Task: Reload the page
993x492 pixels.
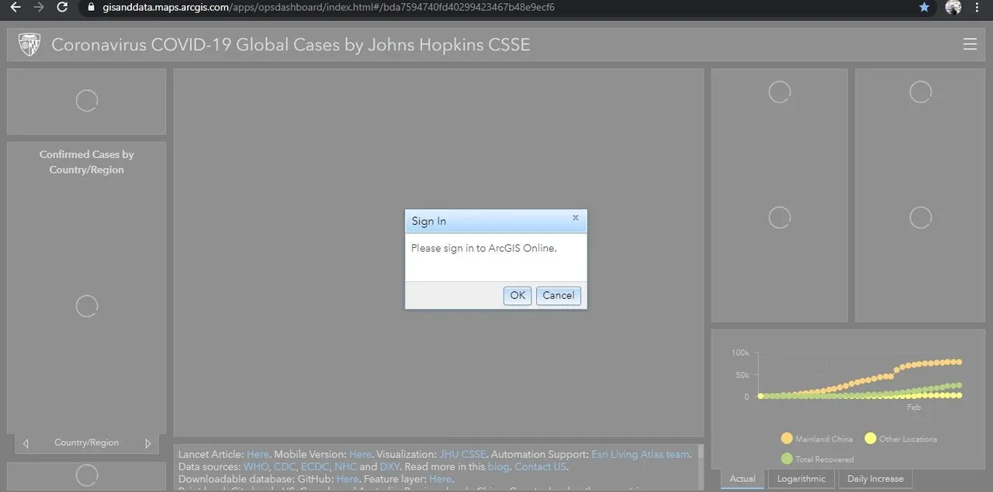Action: (63, 7)
